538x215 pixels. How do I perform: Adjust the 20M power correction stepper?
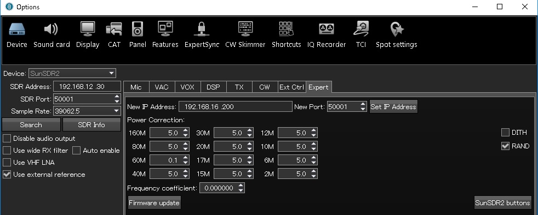[250, 146]
